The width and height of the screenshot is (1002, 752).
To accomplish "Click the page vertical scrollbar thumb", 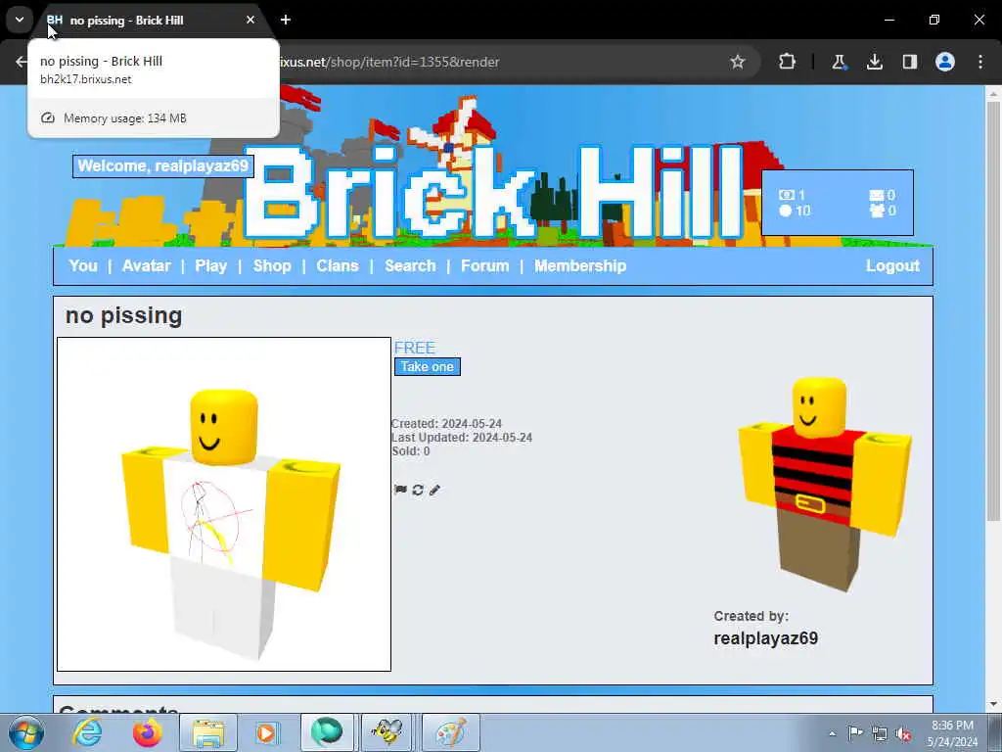I will (x=993, y=310).
